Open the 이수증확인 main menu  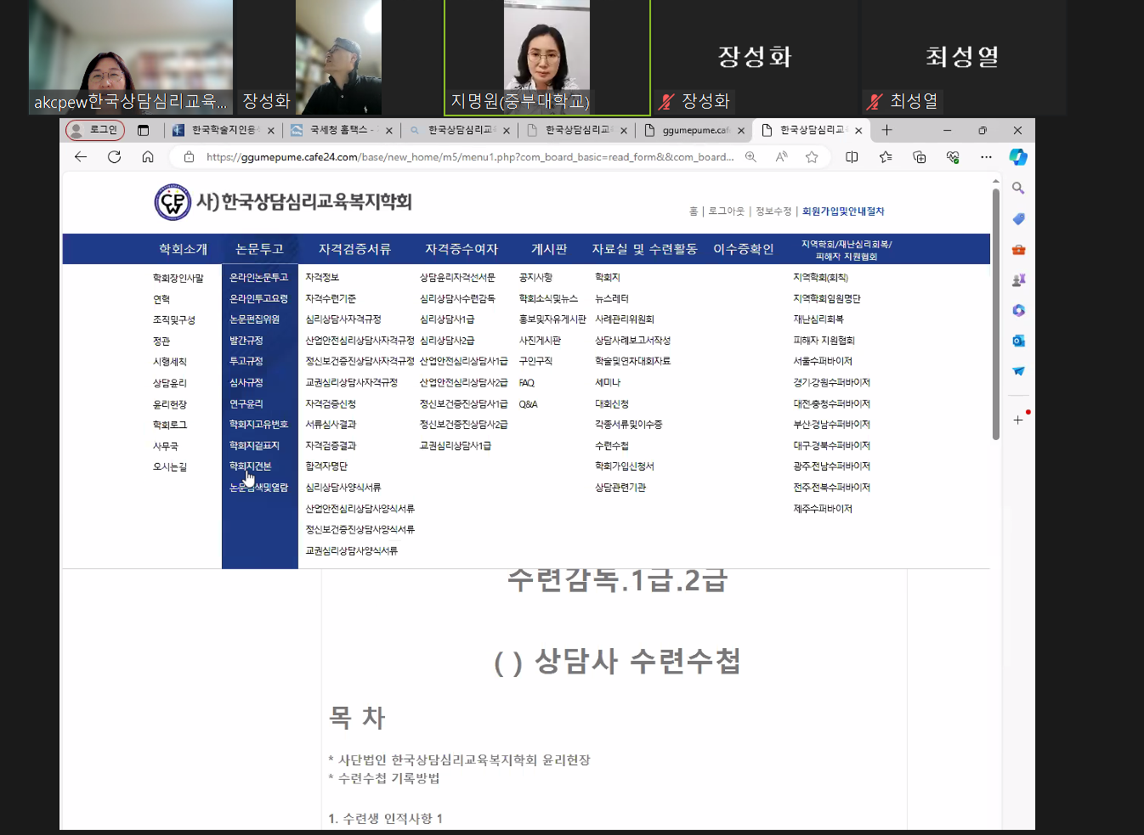click(744, 249)
